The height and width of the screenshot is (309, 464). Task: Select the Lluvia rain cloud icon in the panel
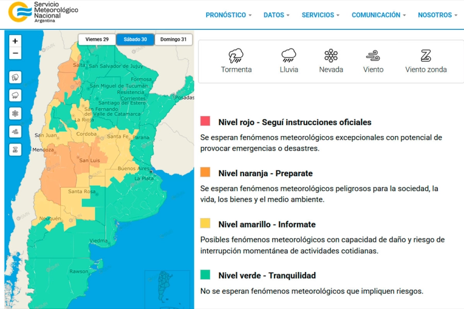pos(289,56)
